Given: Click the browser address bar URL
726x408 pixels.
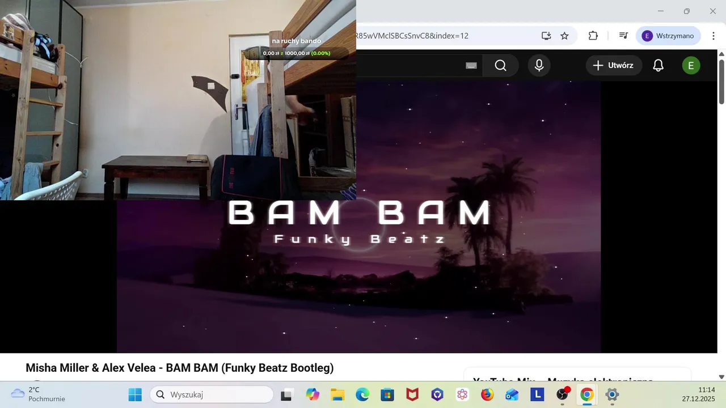Looking at the screenshot, I should point(412,36).
